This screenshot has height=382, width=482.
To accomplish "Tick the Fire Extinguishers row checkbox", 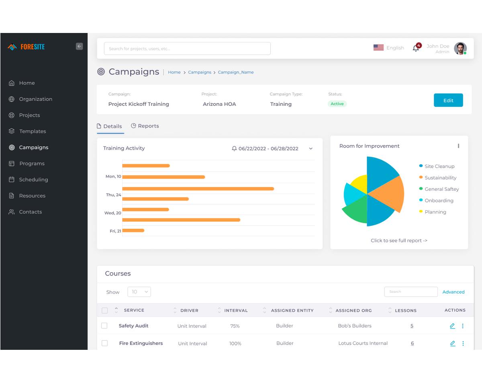I will click(105, 343).
